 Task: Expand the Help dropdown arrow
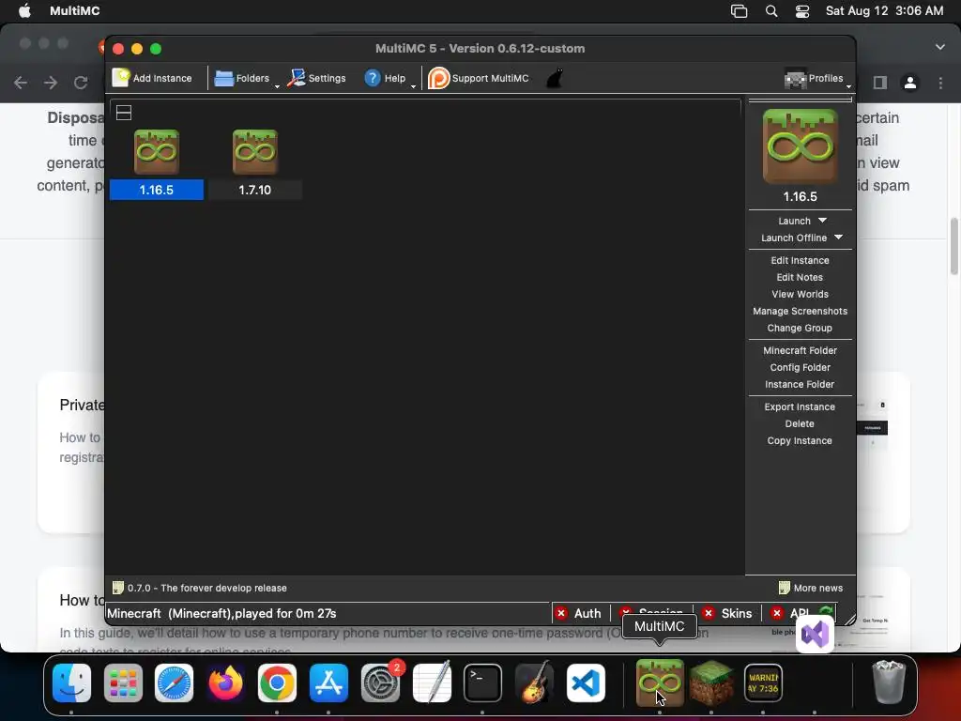pos(413,85)
